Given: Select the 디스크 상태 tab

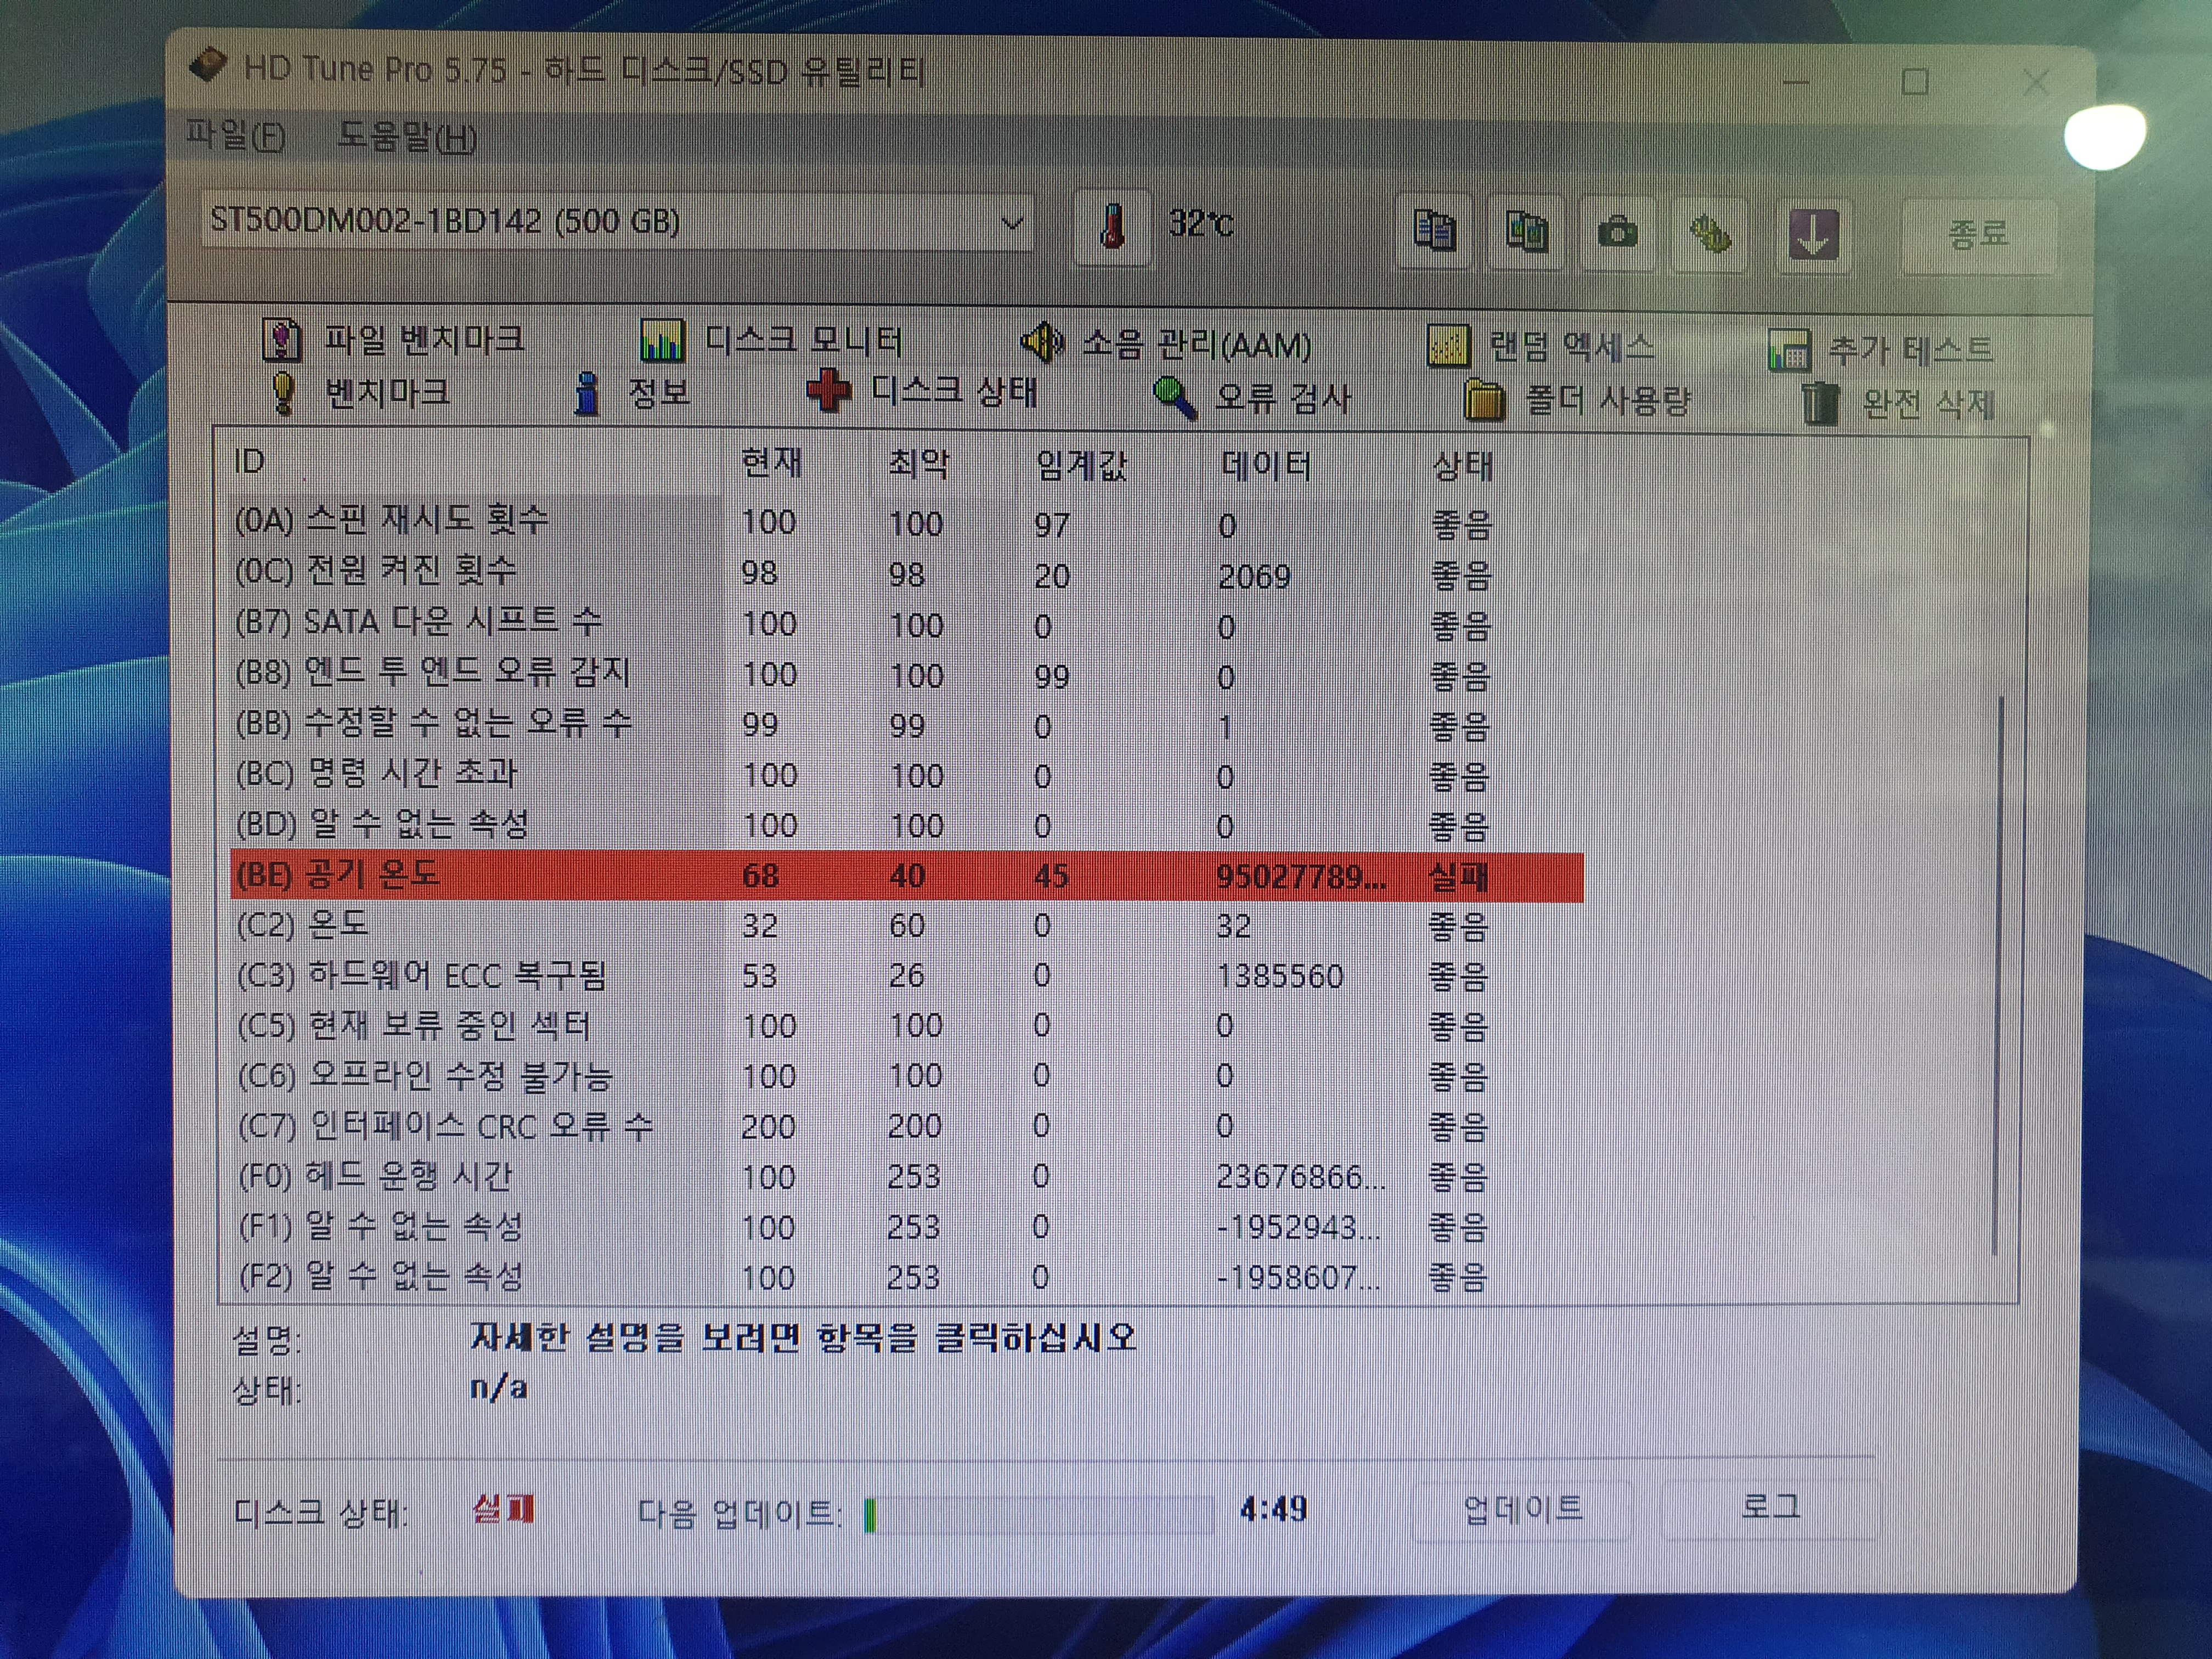Looking at the screenshot, I should pos(922,391).
